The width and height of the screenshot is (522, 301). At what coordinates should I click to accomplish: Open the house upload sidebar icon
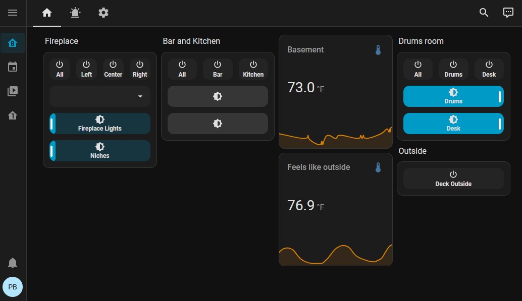(13, 115)
